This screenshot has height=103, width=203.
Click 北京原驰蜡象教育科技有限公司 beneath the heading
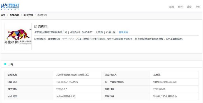point(50,32)
